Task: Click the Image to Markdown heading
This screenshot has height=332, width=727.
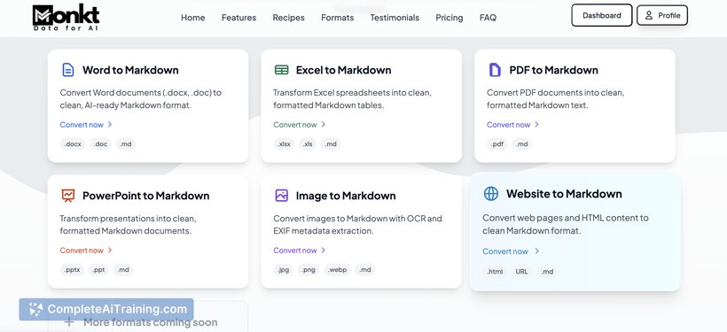Action: pyautogui.click(x=346, y=196)
